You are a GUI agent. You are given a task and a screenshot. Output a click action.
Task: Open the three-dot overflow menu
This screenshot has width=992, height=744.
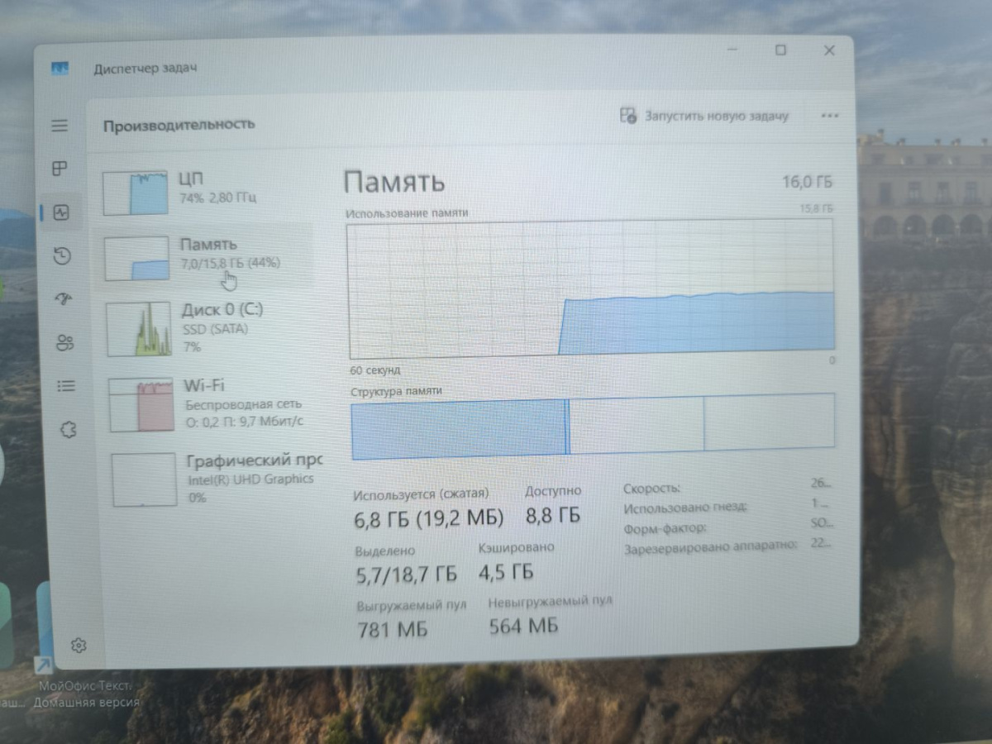pyautogui.click(x=829, y=116)
